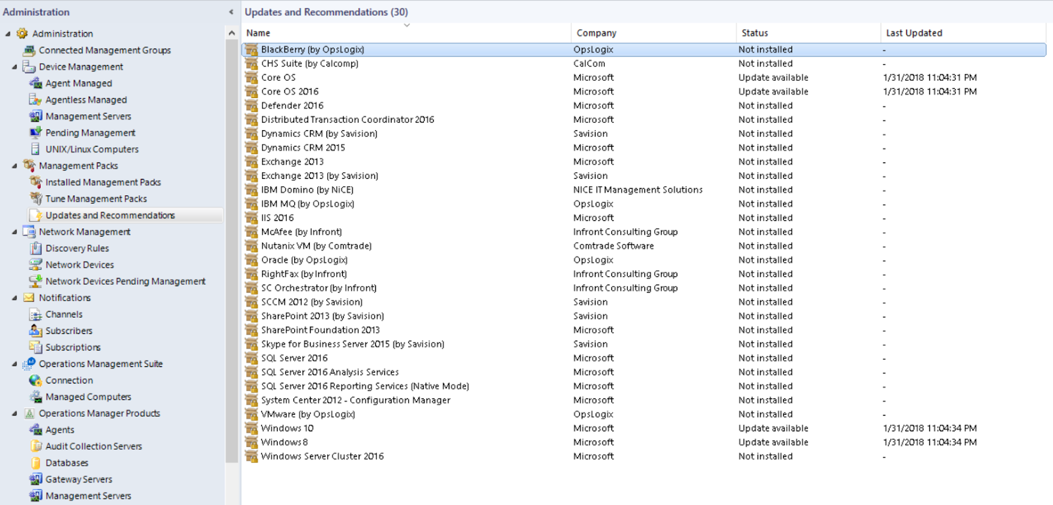
Task: Collapse the Notifications node
Action: [14, 298]
